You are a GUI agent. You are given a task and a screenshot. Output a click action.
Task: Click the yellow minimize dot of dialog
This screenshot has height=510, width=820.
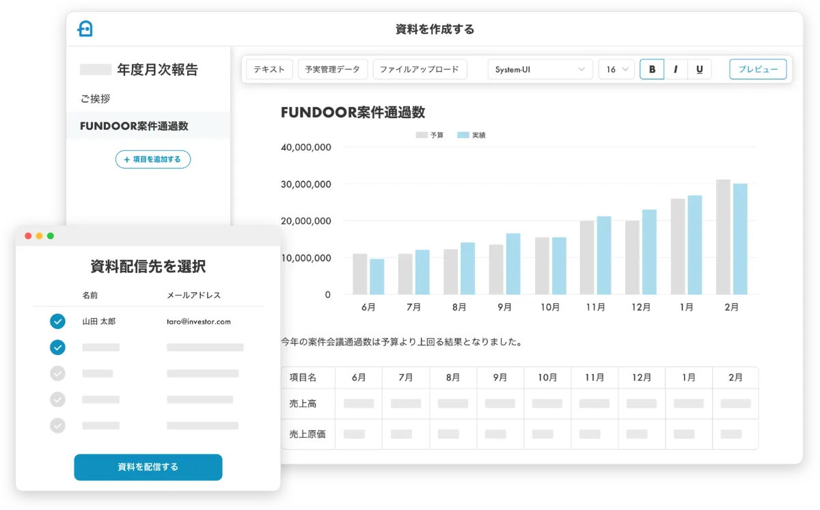39,236
